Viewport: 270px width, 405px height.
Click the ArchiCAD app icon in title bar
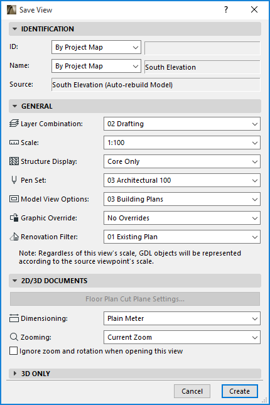pos(11,10)
